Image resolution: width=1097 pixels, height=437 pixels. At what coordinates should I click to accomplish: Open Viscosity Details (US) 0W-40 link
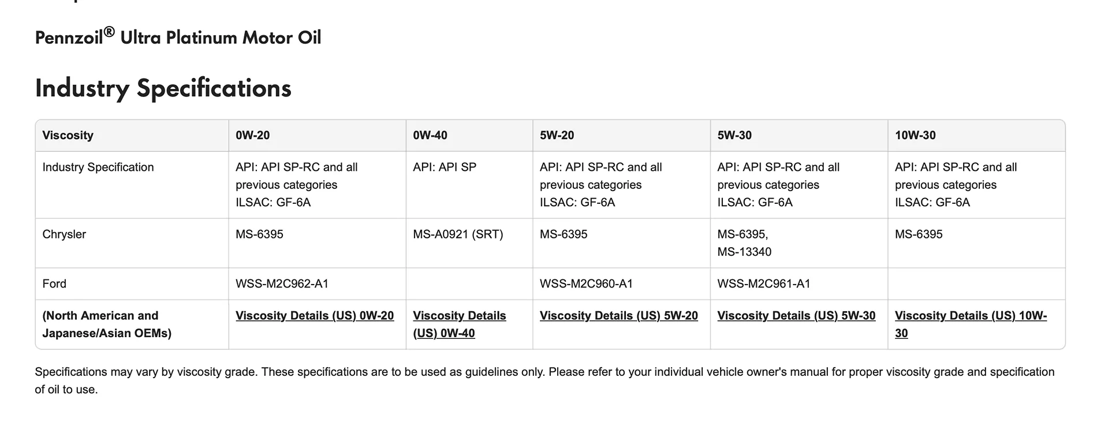[459, 324]
